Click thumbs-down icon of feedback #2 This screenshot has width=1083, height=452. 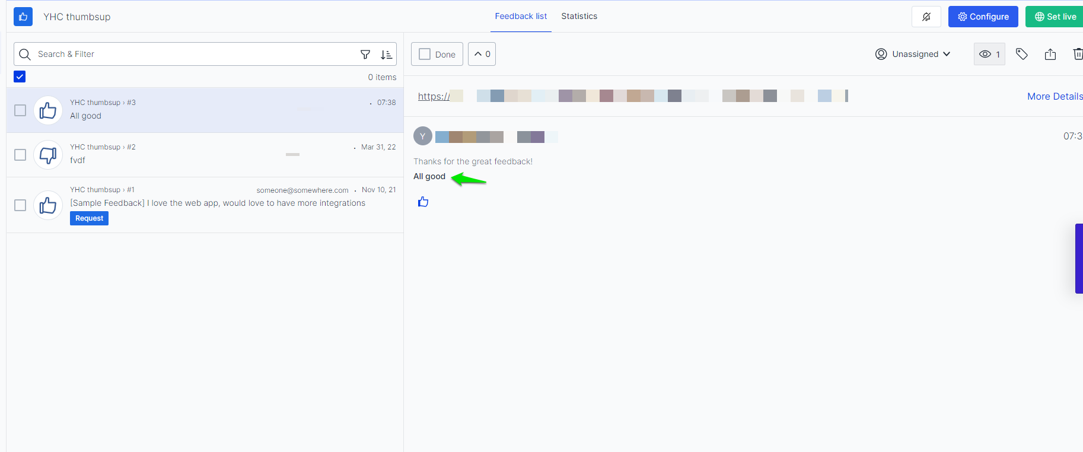click(x=48, y=155)
